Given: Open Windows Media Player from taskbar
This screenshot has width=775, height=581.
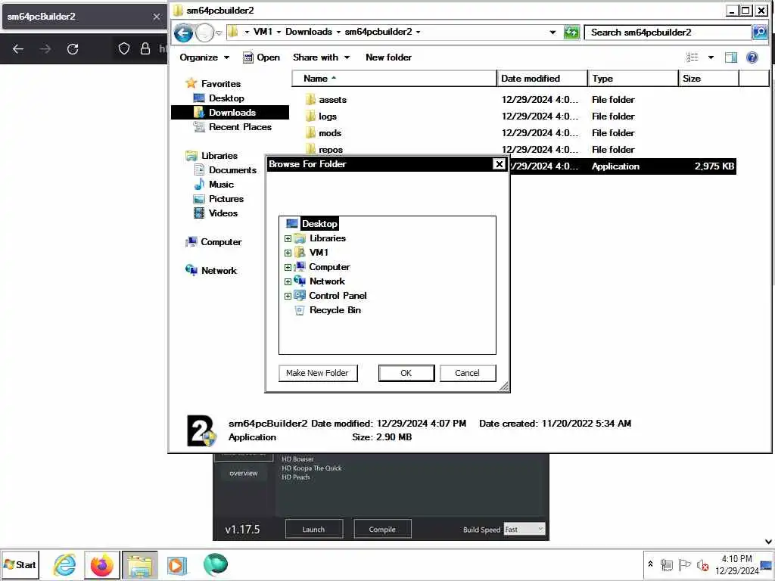Looking at the screenshot, I should pyautogui.click(x=177, y=564).
